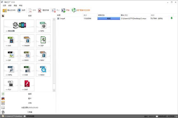
Task: Click the format panel scroll up arrow
Action: click(x=54, y=19)
